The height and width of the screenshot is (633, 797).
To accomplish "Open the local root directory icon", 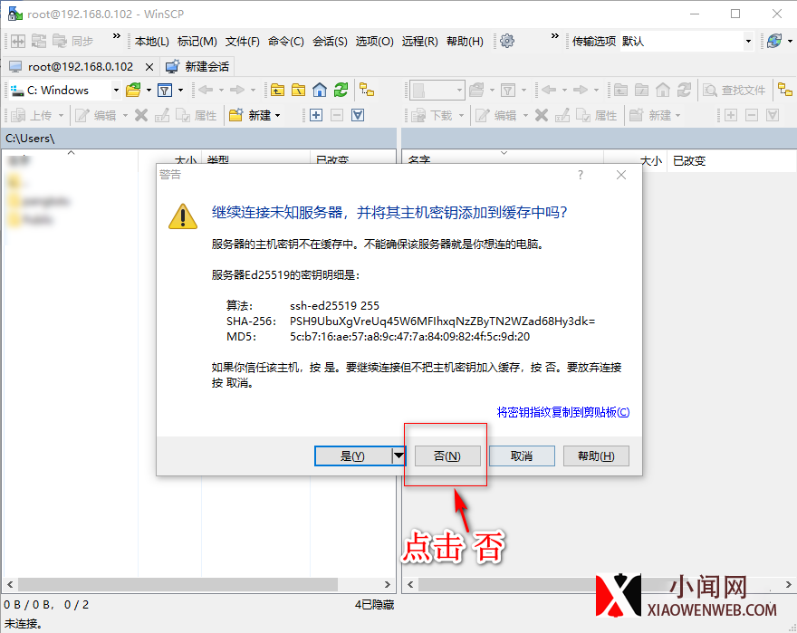I will (x=298, y=90).
